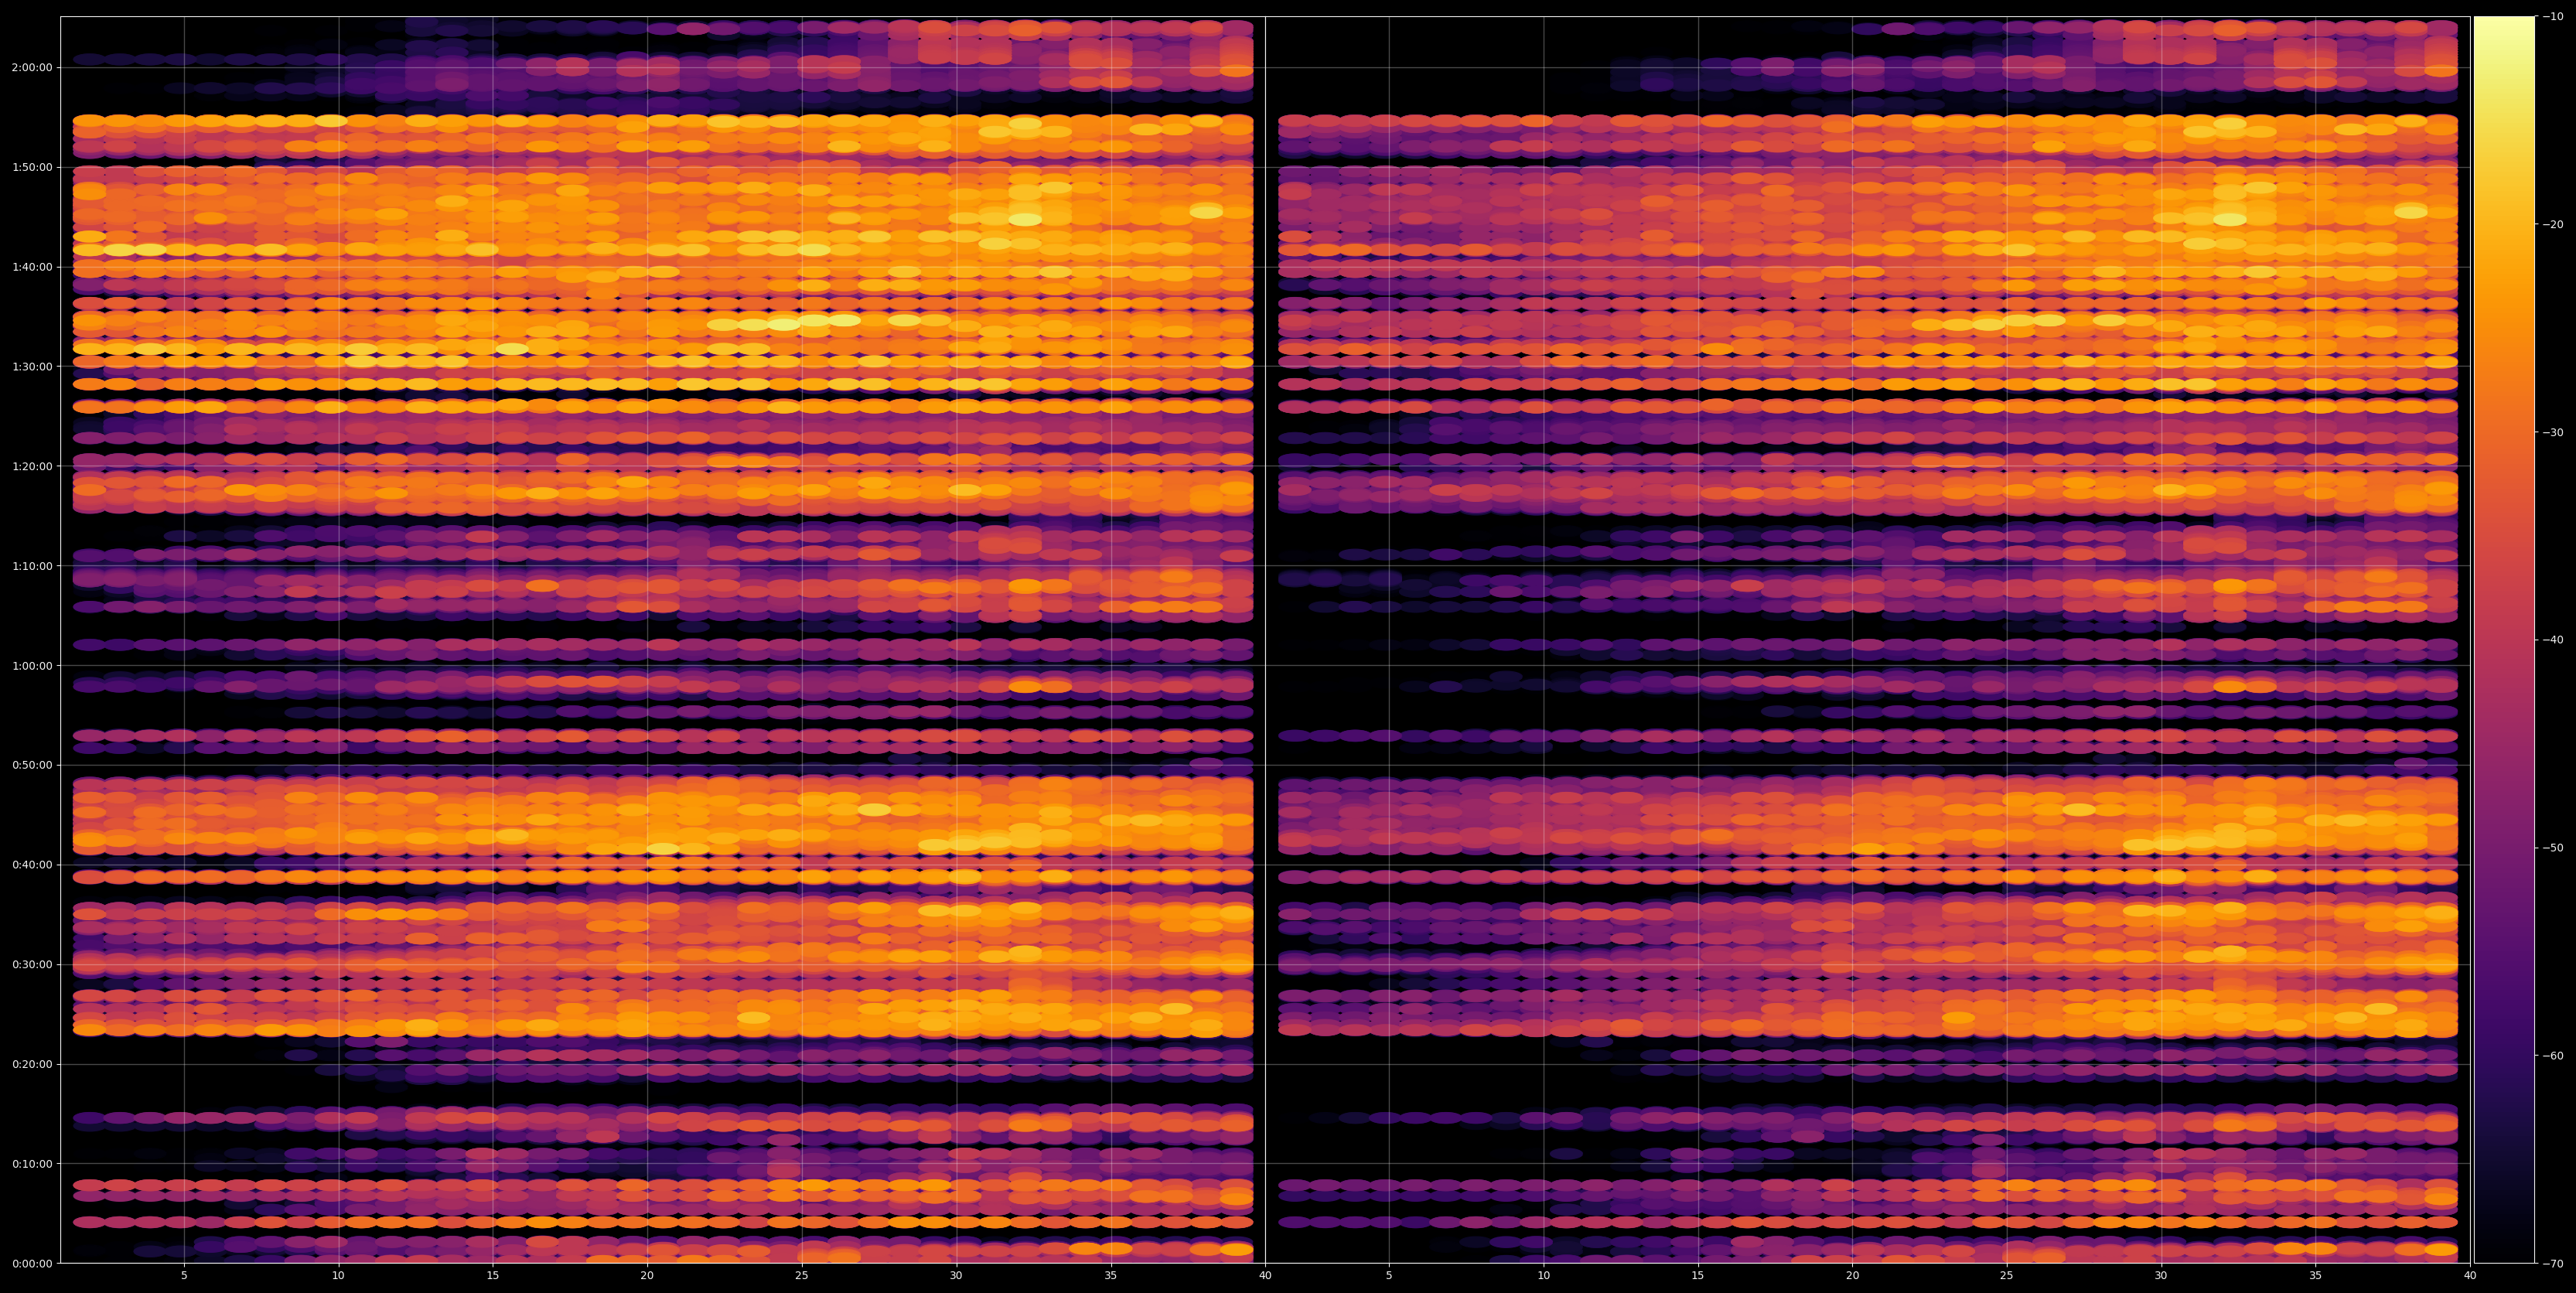Click x-axis label 5 under the right heatmap
The width and height of the screenshot is (2576, 1293).
pyautogui.click(x=1389, y=1276)
